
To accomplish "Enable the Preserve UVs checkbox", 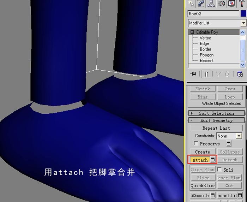I will (x=196, y=143).
